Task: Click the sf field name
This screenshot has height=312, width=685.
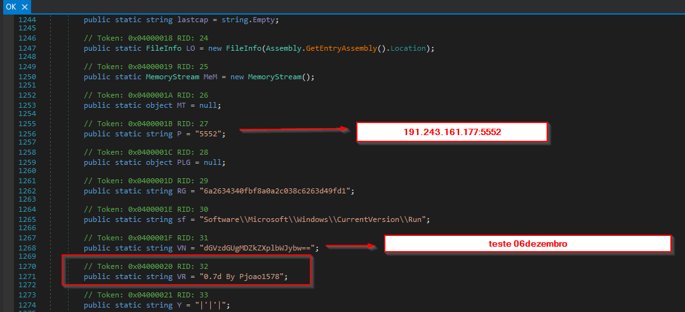Action: coord(182,220)
